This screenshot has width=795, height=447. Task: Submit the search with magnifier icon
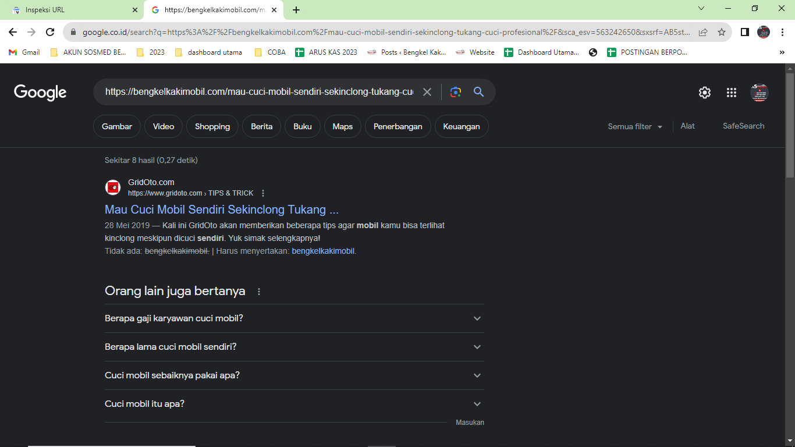479,92
